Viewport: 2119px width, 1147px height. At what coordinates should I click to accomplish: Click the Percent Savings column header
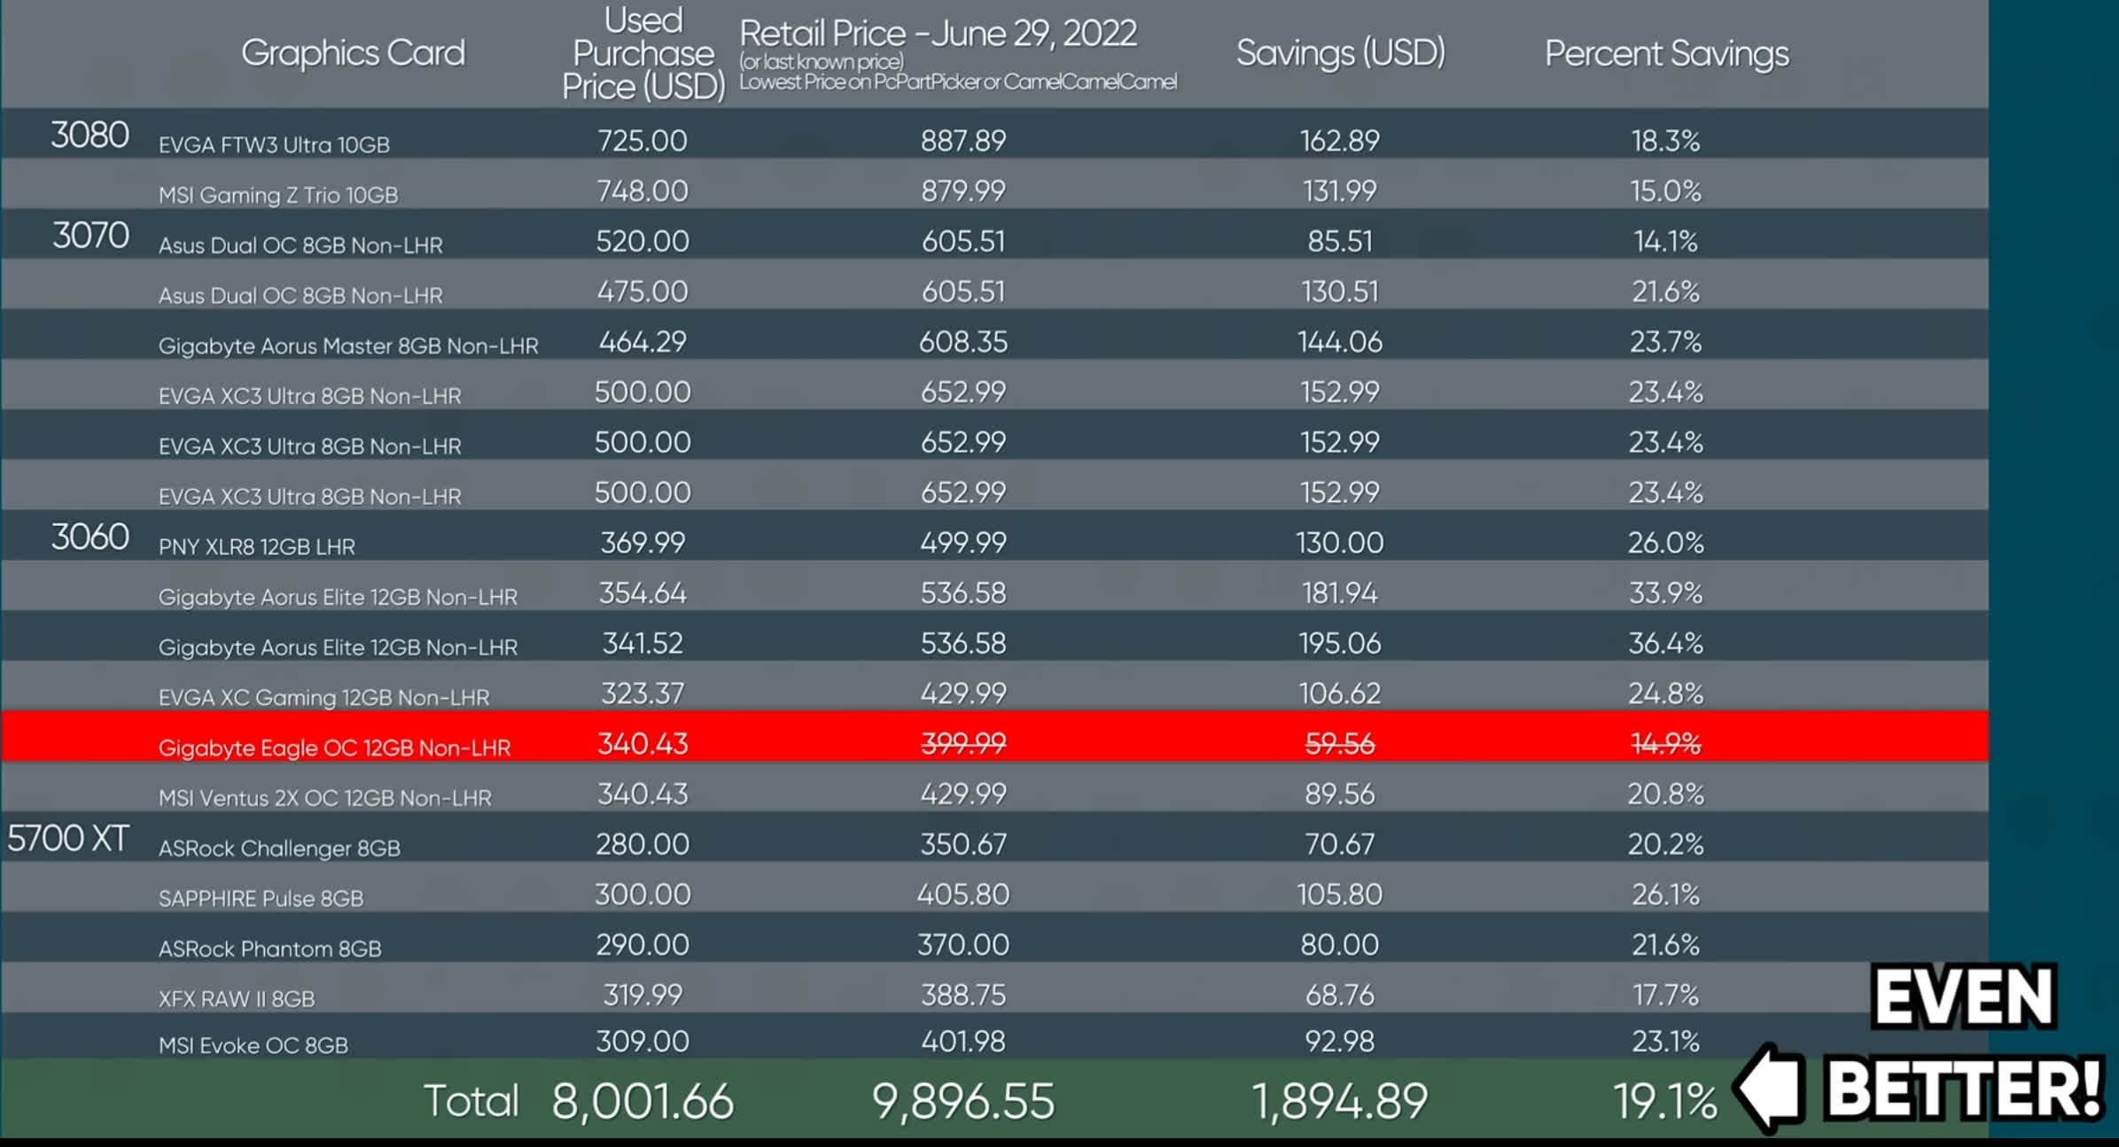coord(1666,53)
